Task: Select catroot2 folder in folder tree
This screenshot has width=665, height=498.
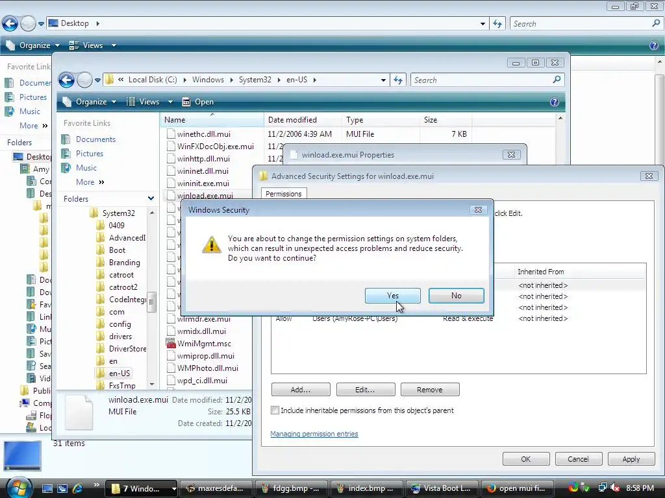Action: tap(123, 287)
